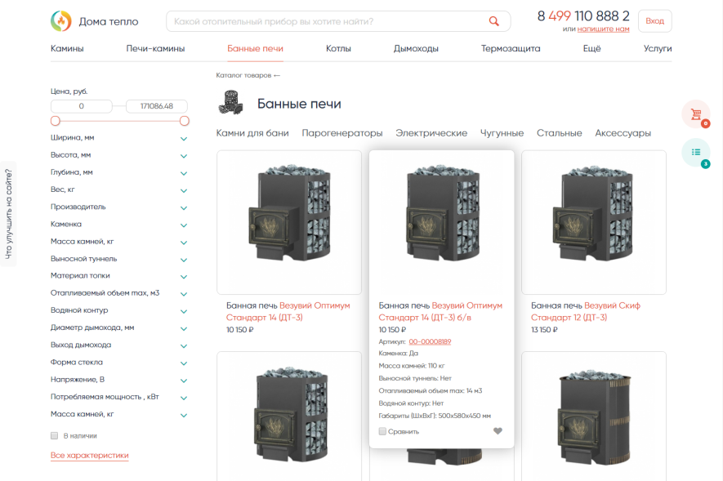Open Везувий Оптимум Стандарт 14 б/в title
This screenshot has width=723, height=481.
click(440, 311)
